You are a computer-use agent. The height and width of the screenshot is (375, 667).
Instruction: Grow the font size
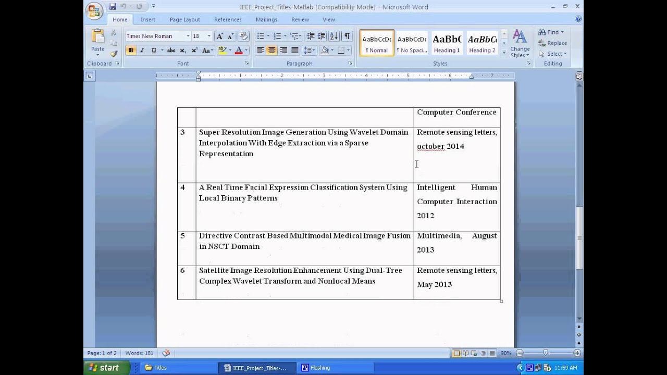219,36
